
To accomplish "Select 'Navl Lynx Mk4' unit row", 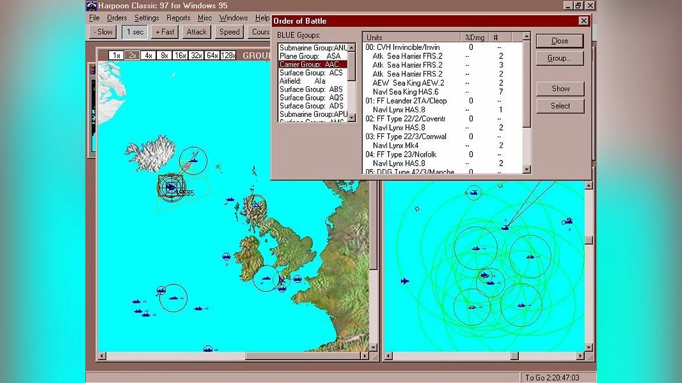I will (442, 145).
